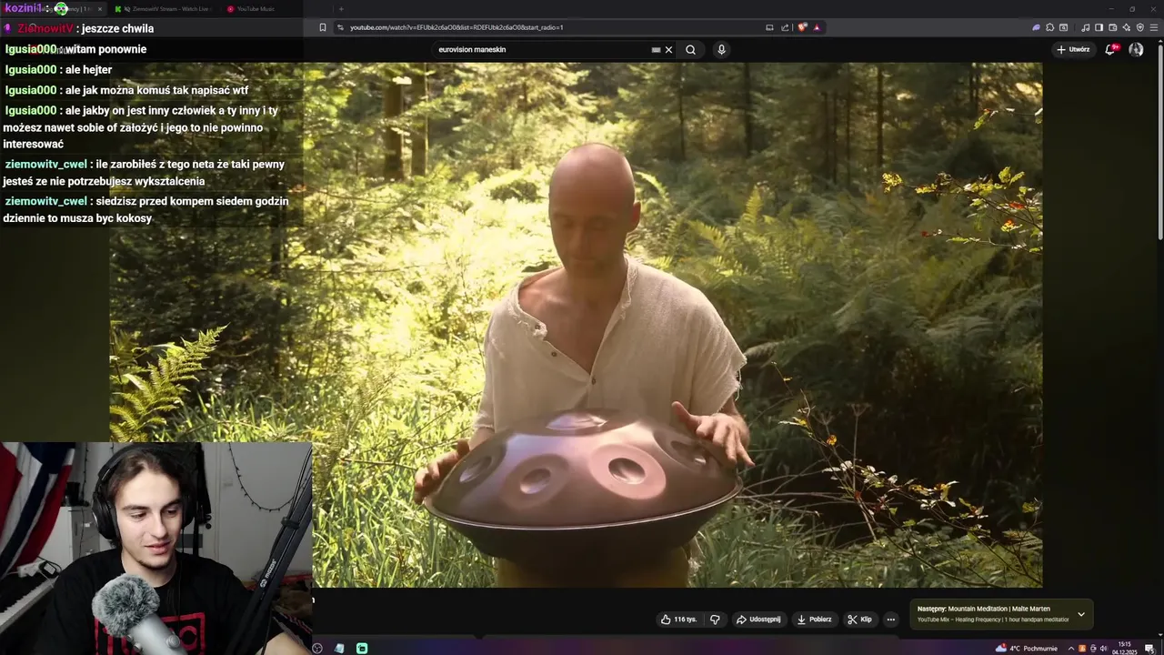Click 'Następny: Mountain Meditation | Malte Marten' text
This screenshot has height=655, width=1164.
point(984,609)
